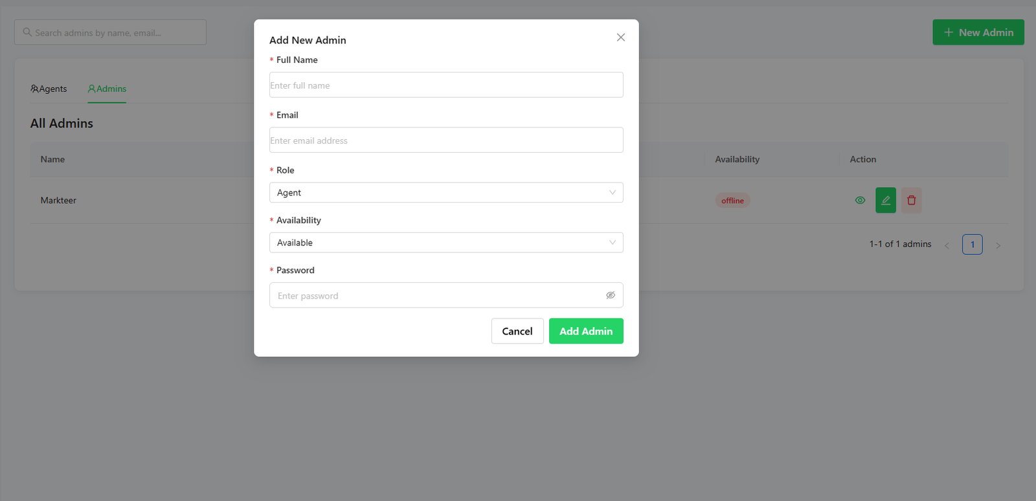This screenshot has width=1036, height=501.
Task: Switch to the Agents tab
Action: point(49,89)
